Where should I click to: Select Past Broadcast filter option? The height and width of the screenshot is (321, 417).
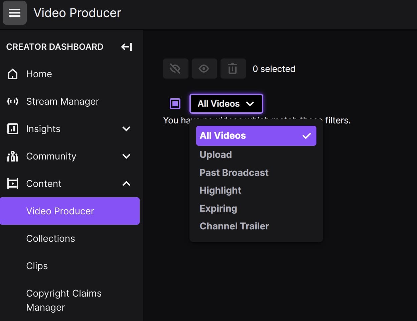point(234,173)
